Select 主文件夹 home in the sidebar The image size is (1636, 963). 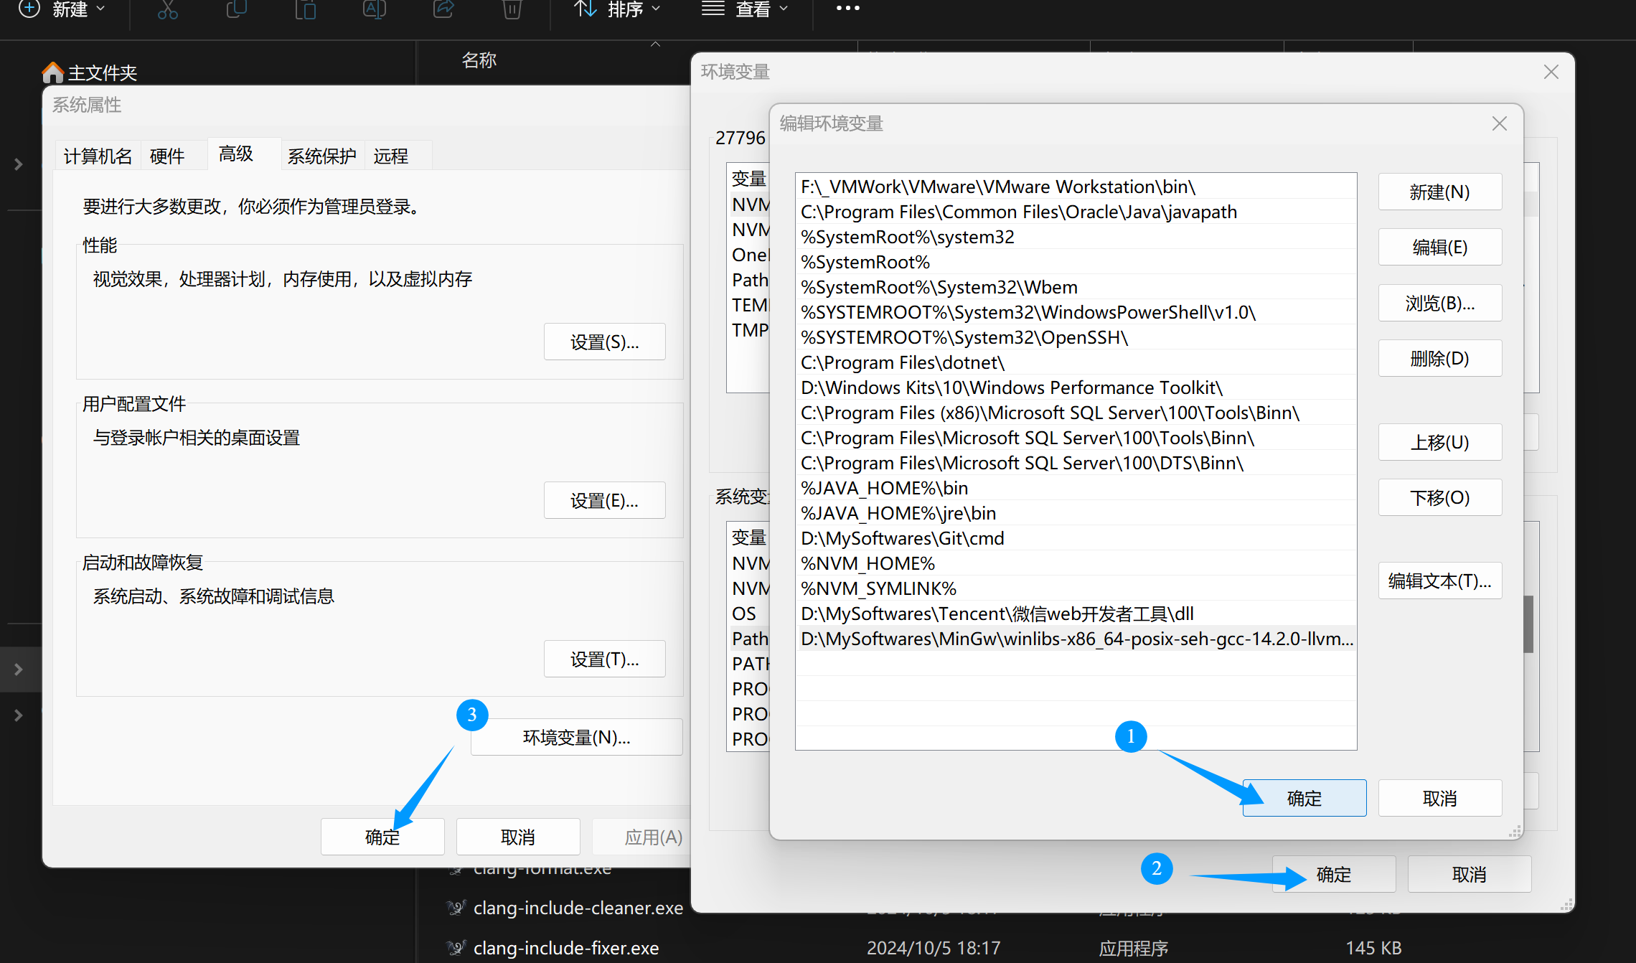tap(90, 72)
